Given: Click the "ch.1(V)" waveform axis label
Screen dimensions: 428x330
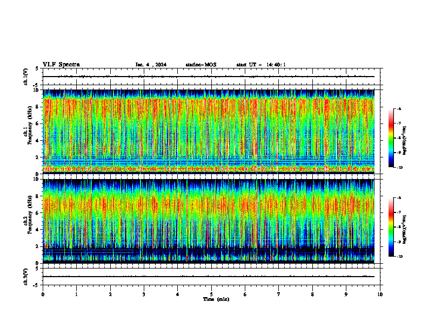Looking at the screenshot, I should 25,77.
